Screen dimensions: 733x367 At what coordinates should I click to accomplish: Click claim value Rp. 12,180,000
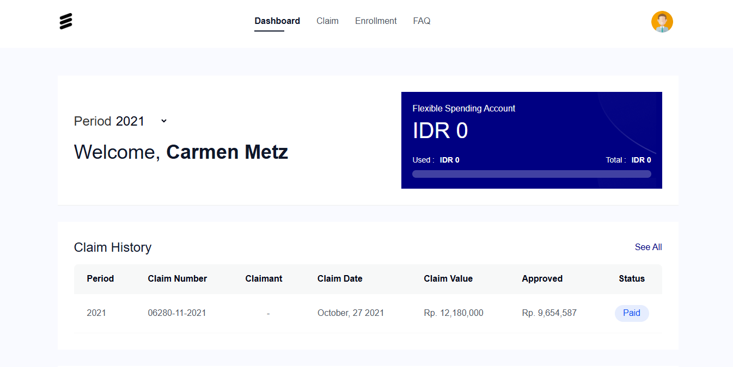coord(454,313)
